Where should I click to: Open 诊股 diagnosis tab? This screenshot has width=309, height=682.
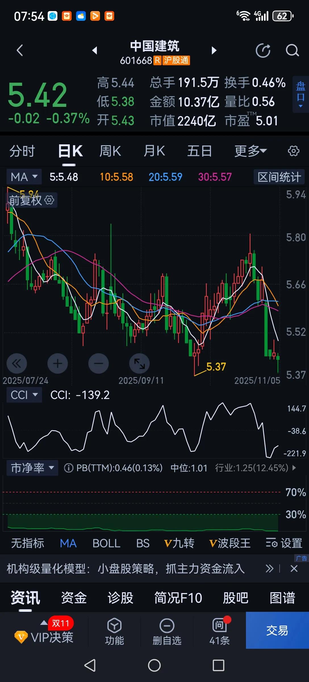(x=120, y=598)
